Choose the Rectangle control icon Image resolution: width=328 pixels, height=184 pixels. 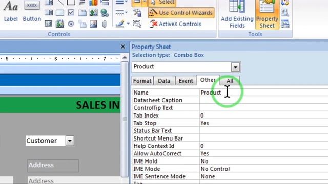[60, 12]
